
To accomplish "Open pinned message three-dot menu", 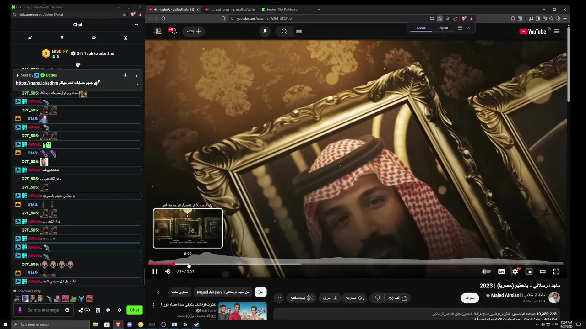I will 136,75.
